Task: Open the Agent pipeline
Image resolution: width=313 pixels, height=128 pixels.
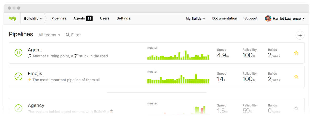Action: point(34,50)
